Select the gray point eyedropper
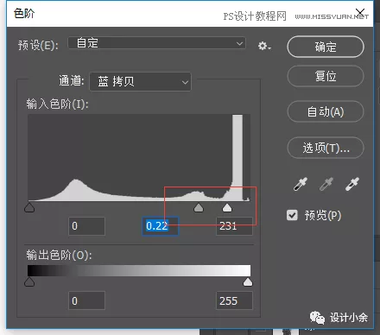Image resolution: width=380 pixels, height=335 pixels. tap(326, 184)
